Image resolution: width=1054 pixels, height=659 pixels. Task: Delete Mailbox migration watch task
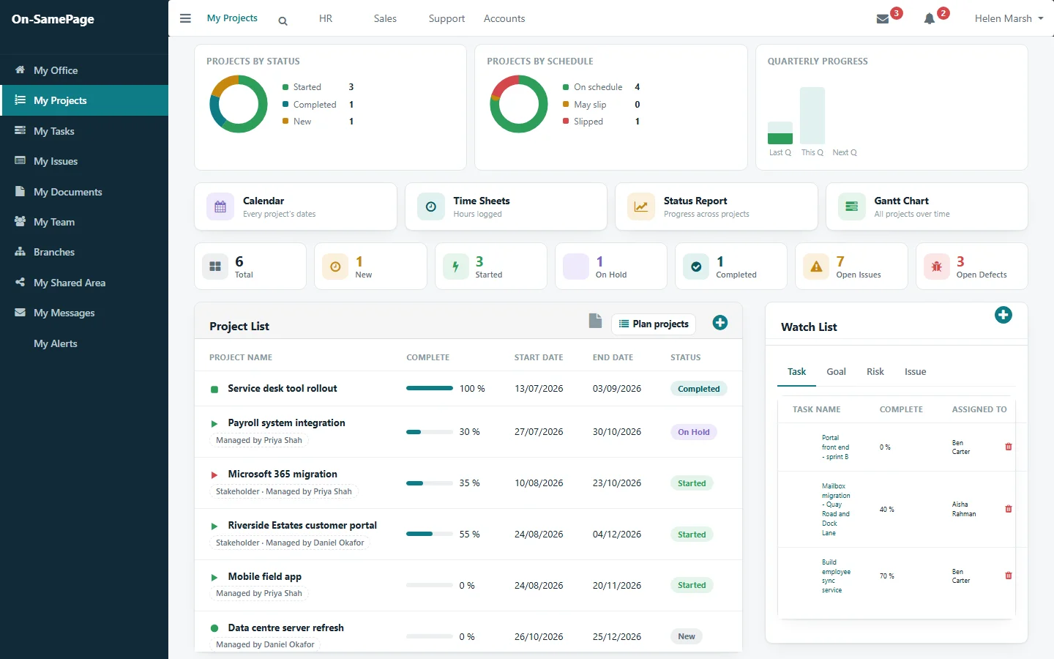(x=1009, y=509)
